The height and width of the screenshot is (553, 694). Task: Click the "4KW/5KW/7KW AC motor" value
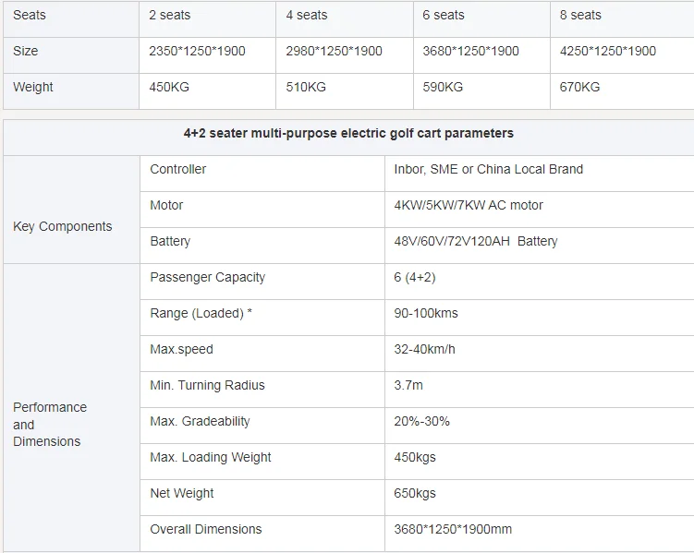click(x=469, y=205)
